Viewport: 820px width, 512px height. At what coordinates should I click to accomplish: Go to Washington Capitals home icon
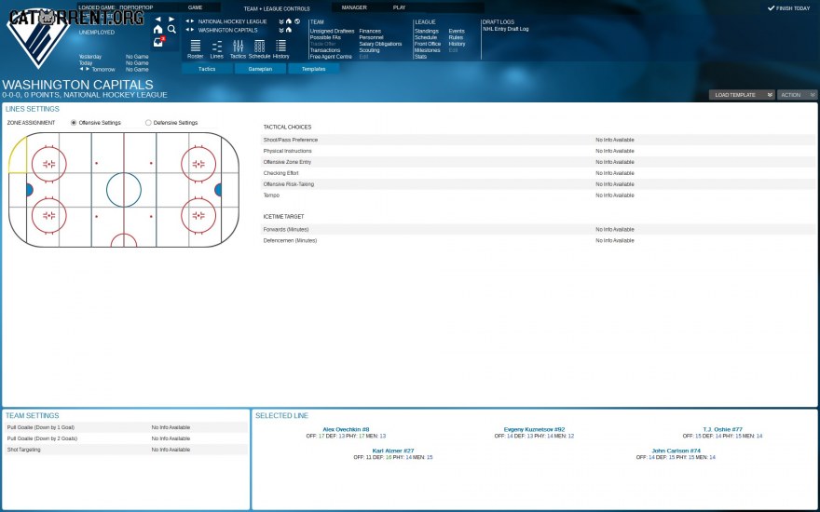click(x=289, y=31)
